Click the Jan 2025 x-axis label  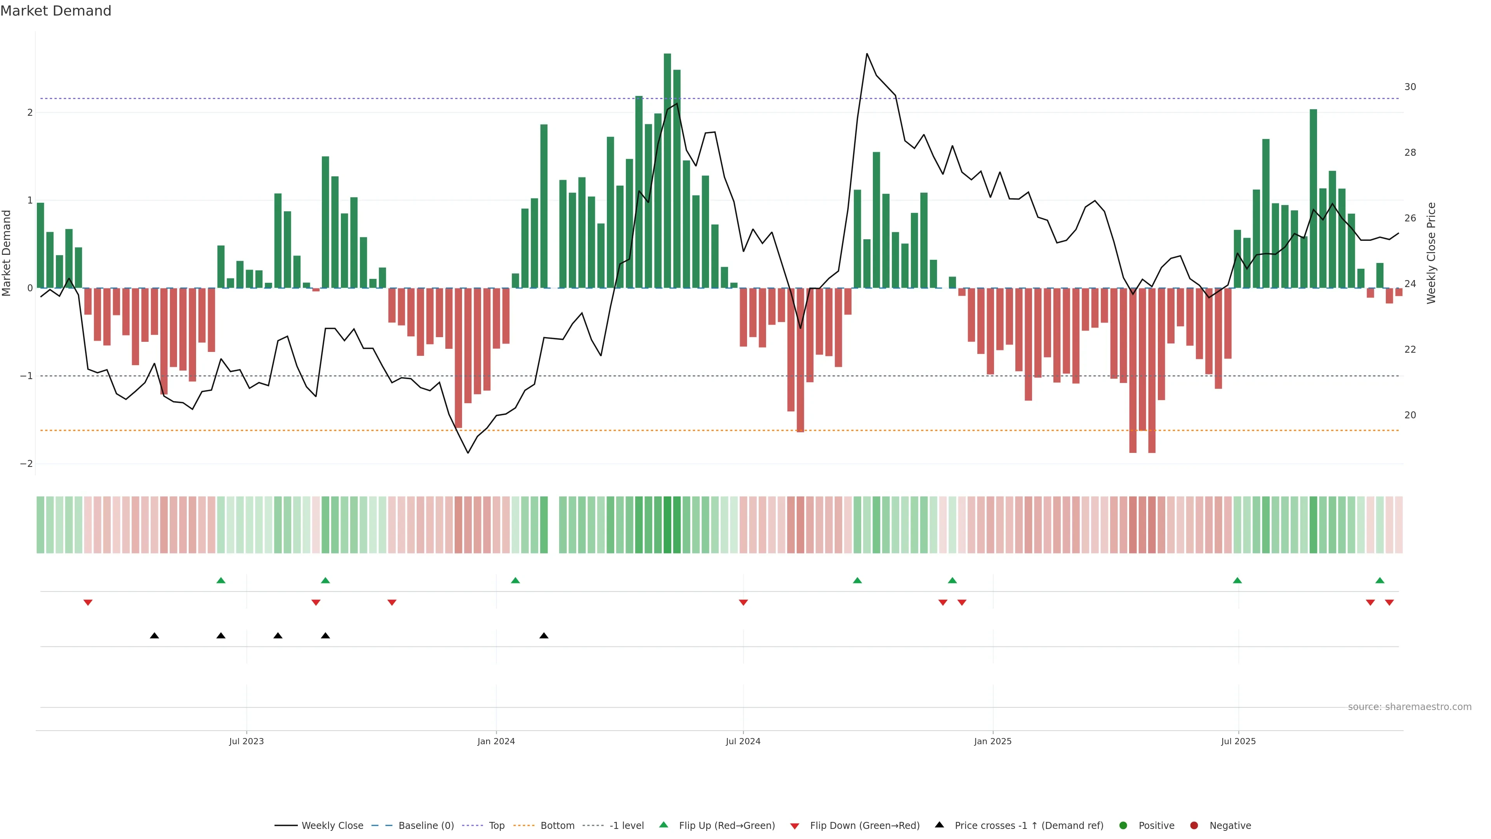pos(993,741)
